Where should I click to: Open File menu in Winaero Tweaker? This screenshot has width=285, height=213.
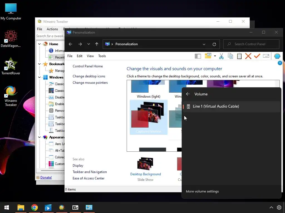pyautogui.click(x=40, y=29)
